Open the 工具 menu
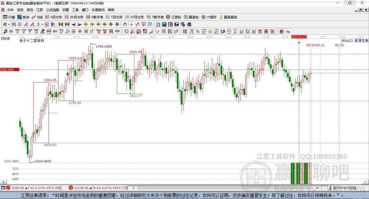The image size is (369, 199). 75,10
